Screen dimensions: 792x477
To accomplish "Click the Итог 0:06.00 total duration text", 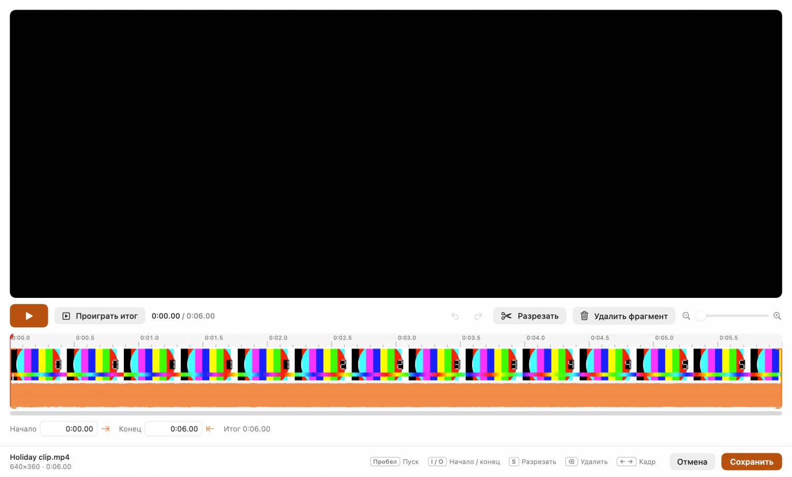I will tap(247, 429).
